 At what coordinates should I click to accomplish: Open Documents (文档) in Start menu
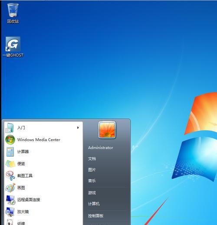coord(92,159)
